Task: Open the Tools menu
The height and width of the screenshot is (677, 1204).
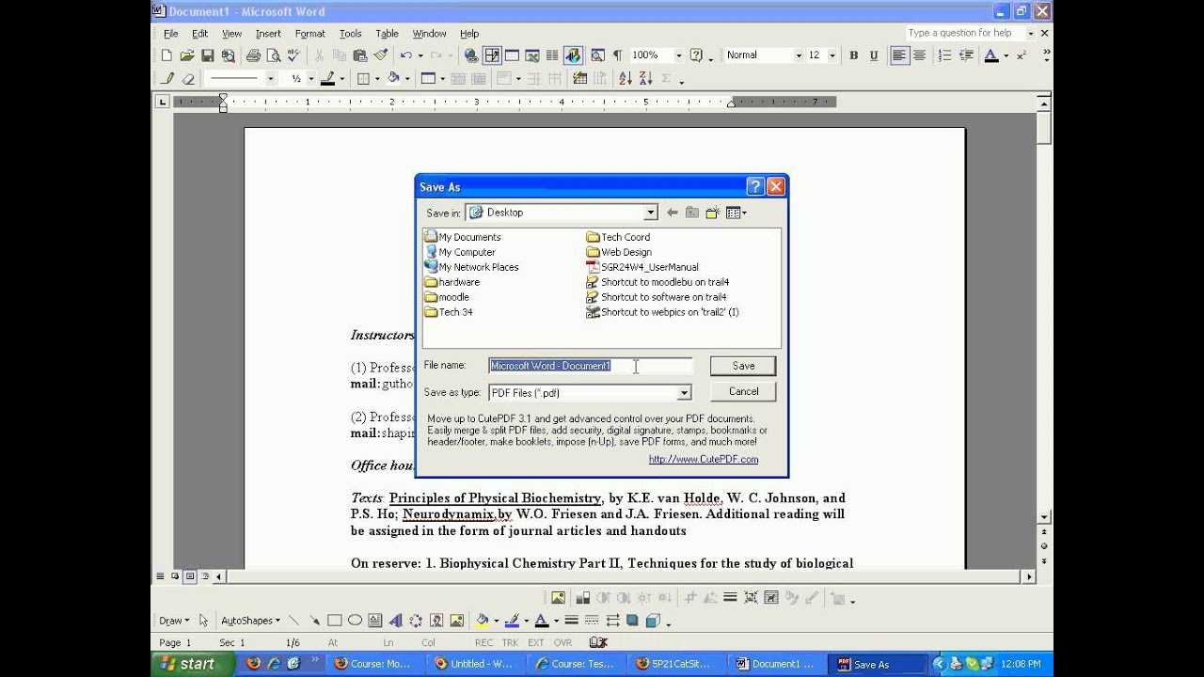Action: (x=350, y=34)
